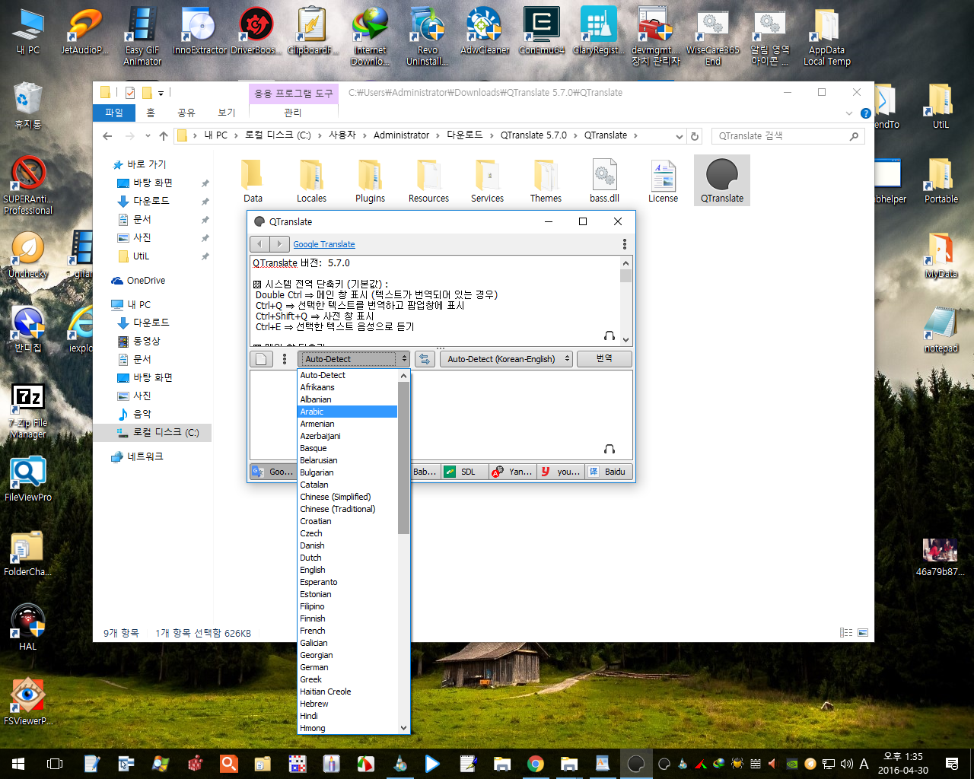Select the SDL translation service
This screenshot has width=974, height=779.
point(465,472)
